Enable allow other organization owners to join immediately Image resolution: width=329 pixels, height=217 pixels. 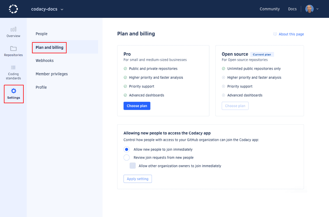point(133,165)
